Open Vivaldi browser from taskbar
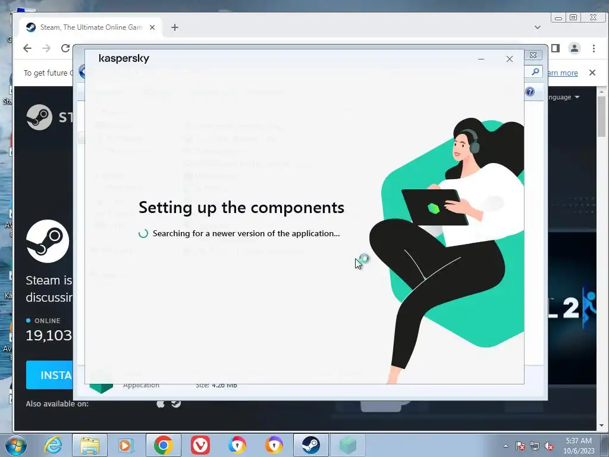Image resolution: width=609 pixels, height=457 pixels. tap(200, 445)
